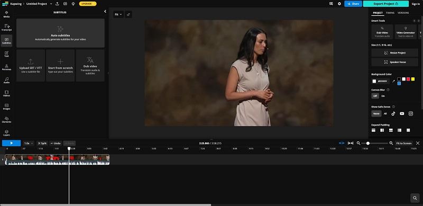Select fifth Expand Padding layout icon
423x206 pixels.
(x=408, y=130)
